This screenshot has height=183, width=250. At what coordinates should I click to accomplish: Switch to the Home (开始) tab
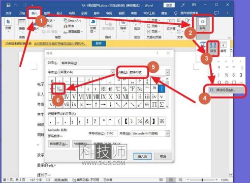pos(22,13)
